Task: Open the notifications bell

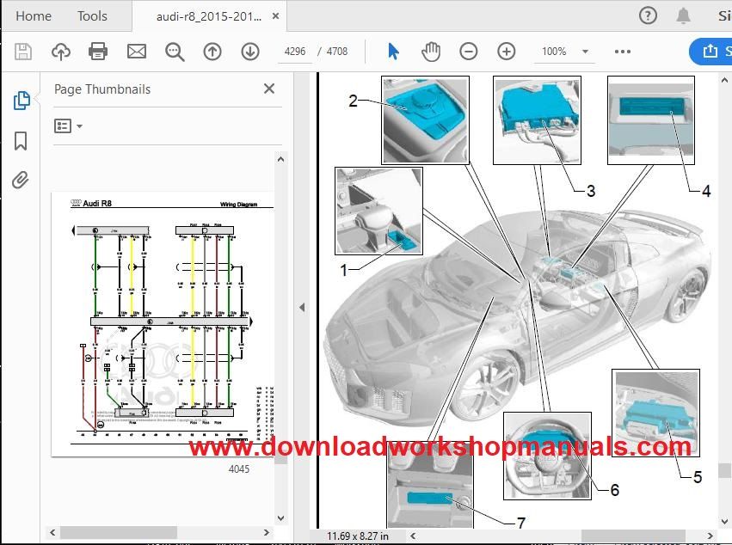Action: [x=684, y=15]
